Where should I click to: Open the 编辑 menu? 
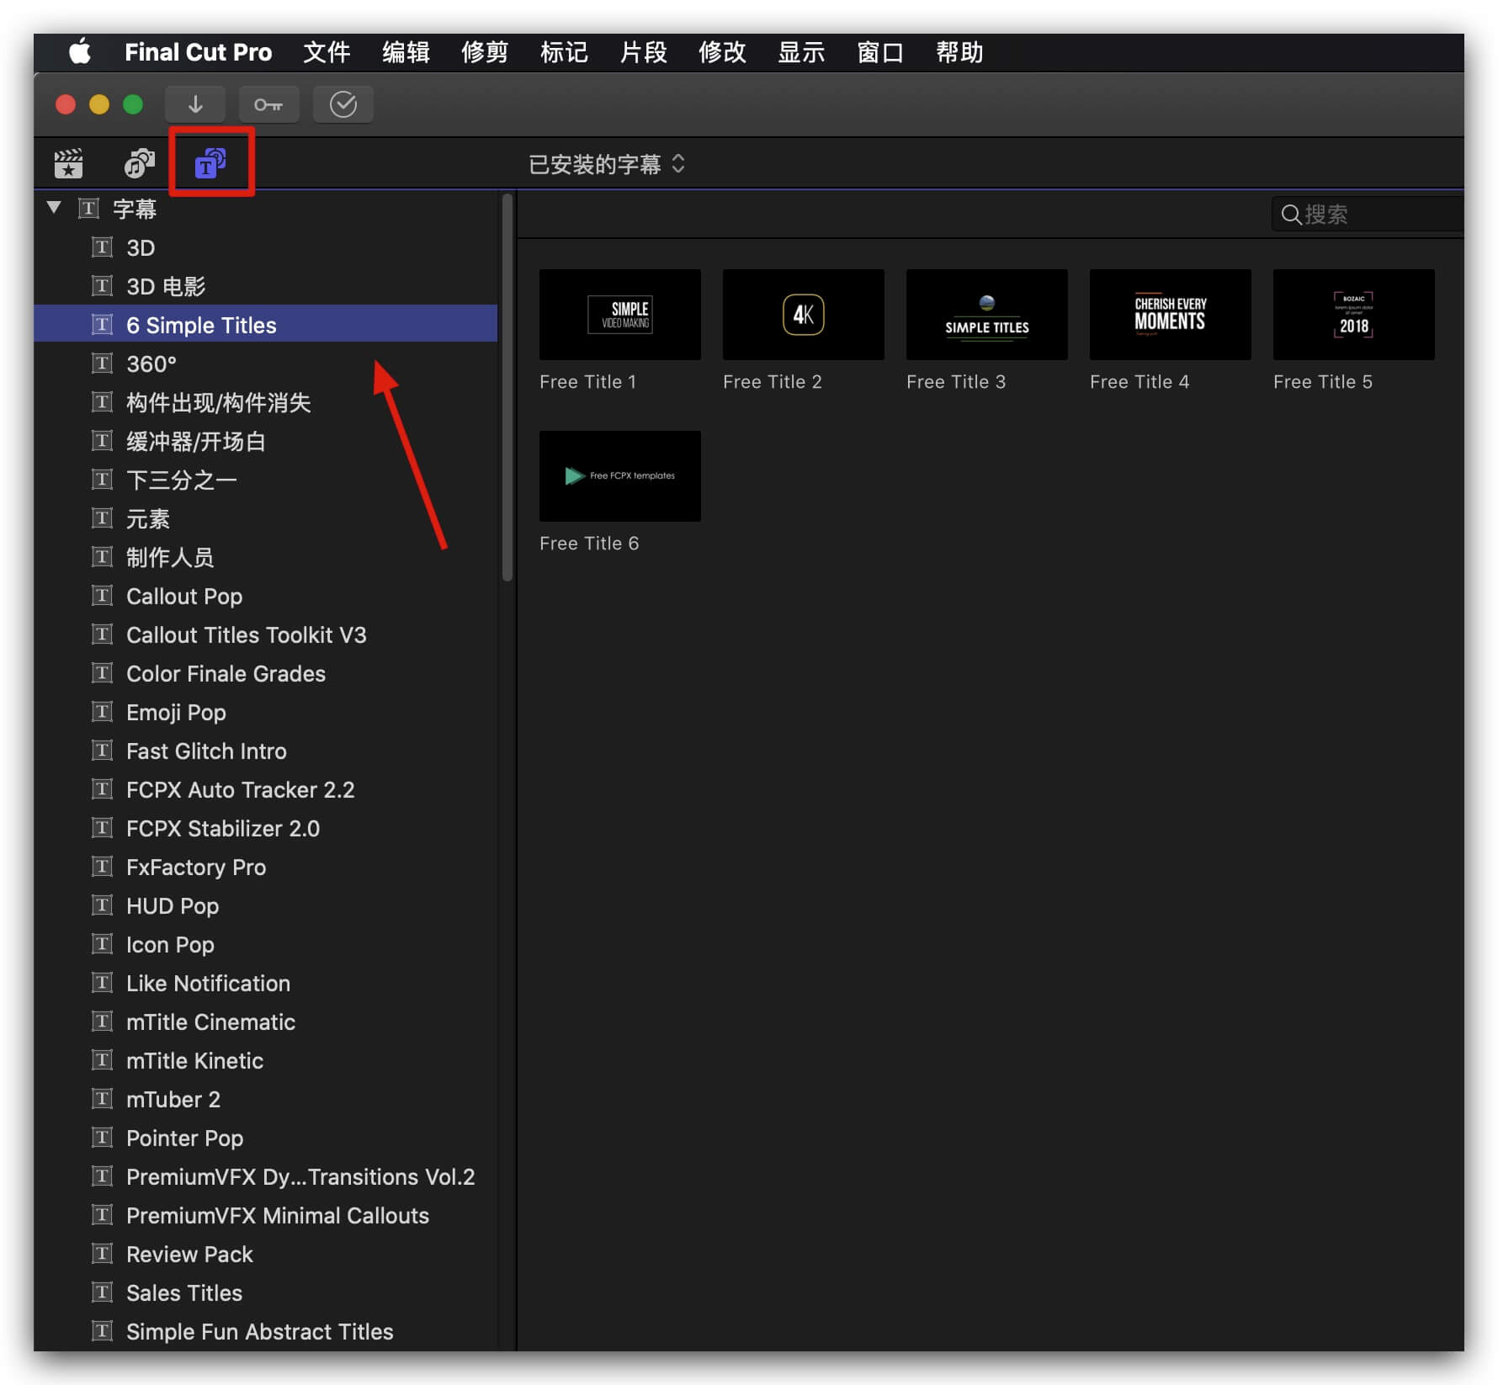coord(406,52)
